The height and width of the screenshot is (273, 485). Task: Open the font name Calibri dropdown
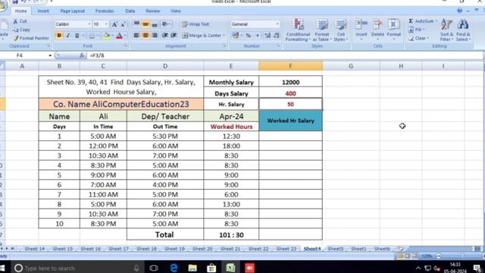[89, 24]
